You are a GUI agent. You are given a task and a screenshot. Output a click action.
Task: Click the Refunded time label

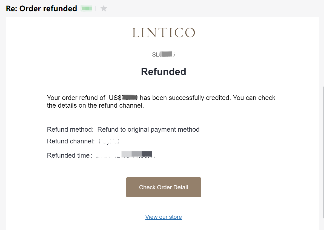coord(68,155)
